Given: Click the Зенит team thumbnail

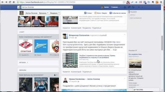Looking at the screenshot, I should tap(41, 46).
